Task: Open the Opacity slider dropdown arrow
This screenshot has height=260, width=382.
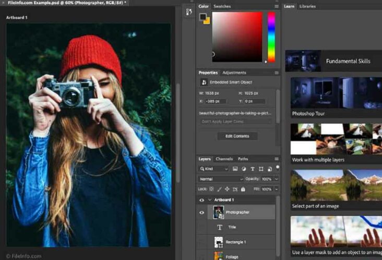Action: (277, 179)
